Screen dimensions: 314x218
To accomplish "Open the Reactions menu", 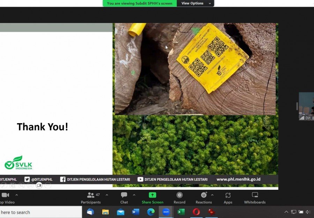I will coord(204,198).
